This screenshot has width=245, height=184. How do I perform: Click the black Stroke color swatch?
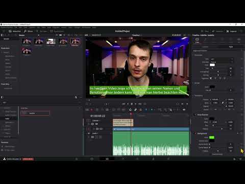pyautogui.click(x=212, y=87)
